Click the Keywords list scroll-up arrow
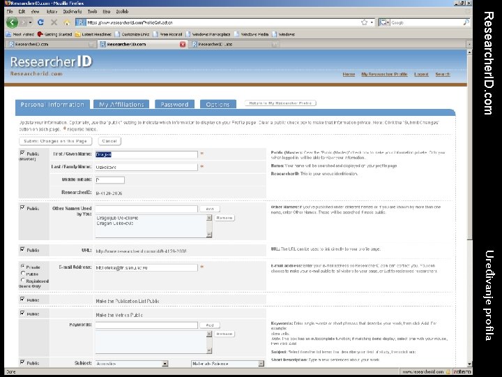Viewport: 502px width, 377px height. point(209,334)
